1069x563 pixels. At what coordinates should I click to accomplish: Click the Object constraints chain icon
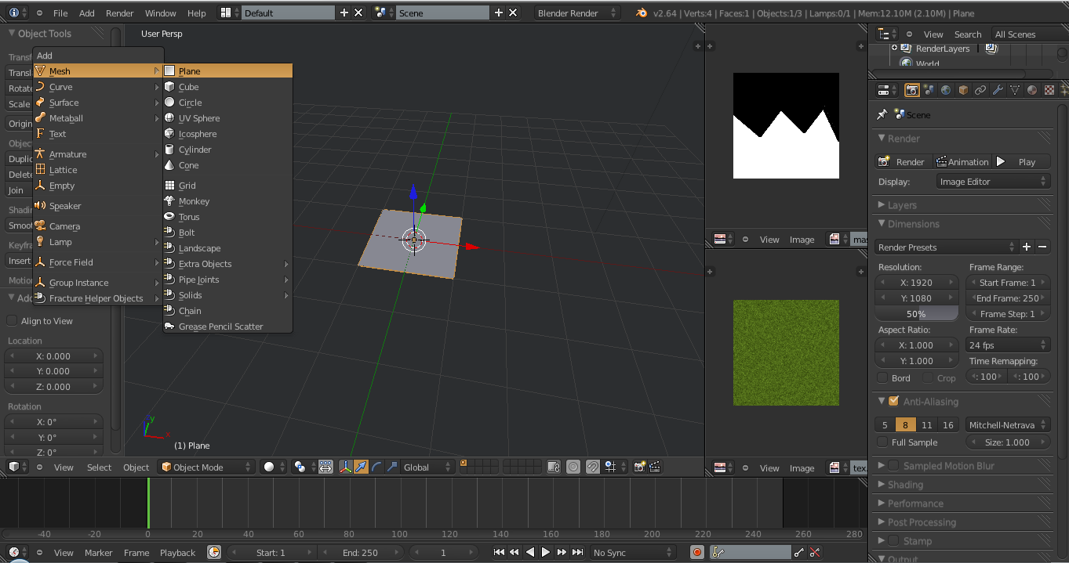(980, 90)
